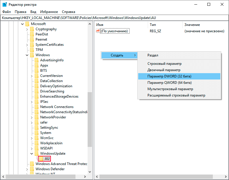
Task: Click the BITS folder icon
Action: pyautogui.click(x=37, y=71)
